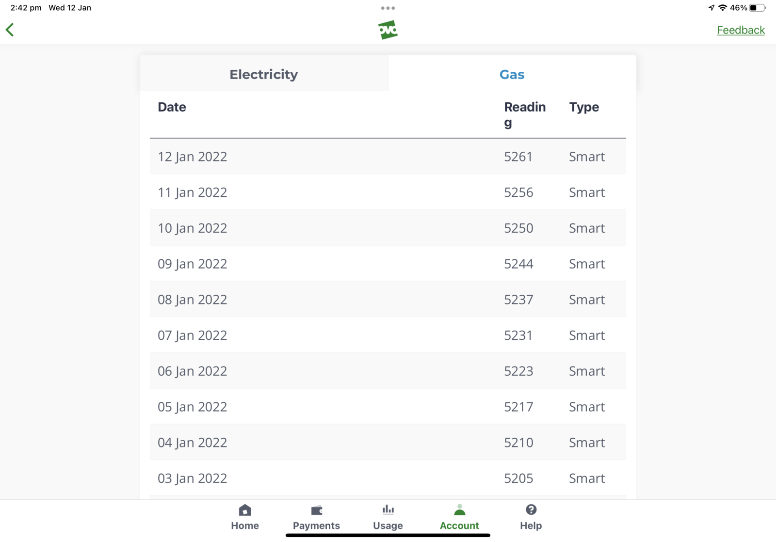
Task: Tap the Type column header
Action: tap(584, 107)
